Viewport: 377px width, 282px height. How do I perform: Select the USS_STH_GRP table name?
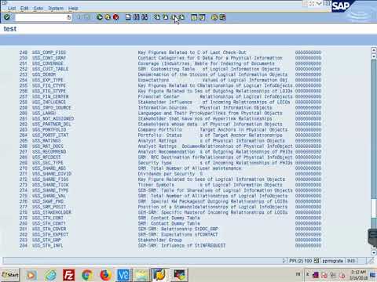(46, 240)
